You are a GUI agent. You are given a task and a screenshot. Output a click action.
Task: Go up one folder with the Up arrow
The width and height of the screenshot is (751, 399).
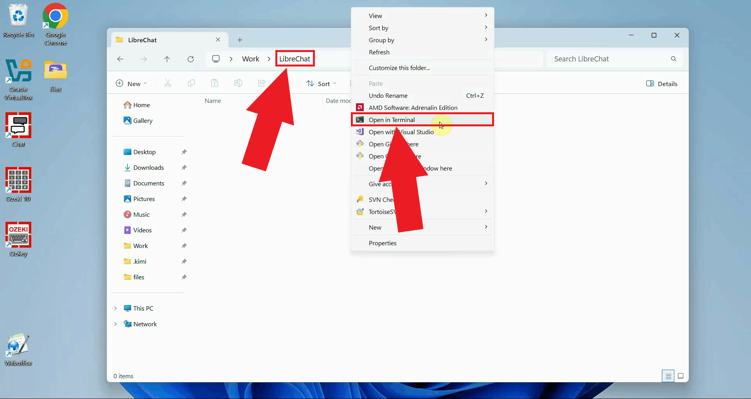(167, 59)
